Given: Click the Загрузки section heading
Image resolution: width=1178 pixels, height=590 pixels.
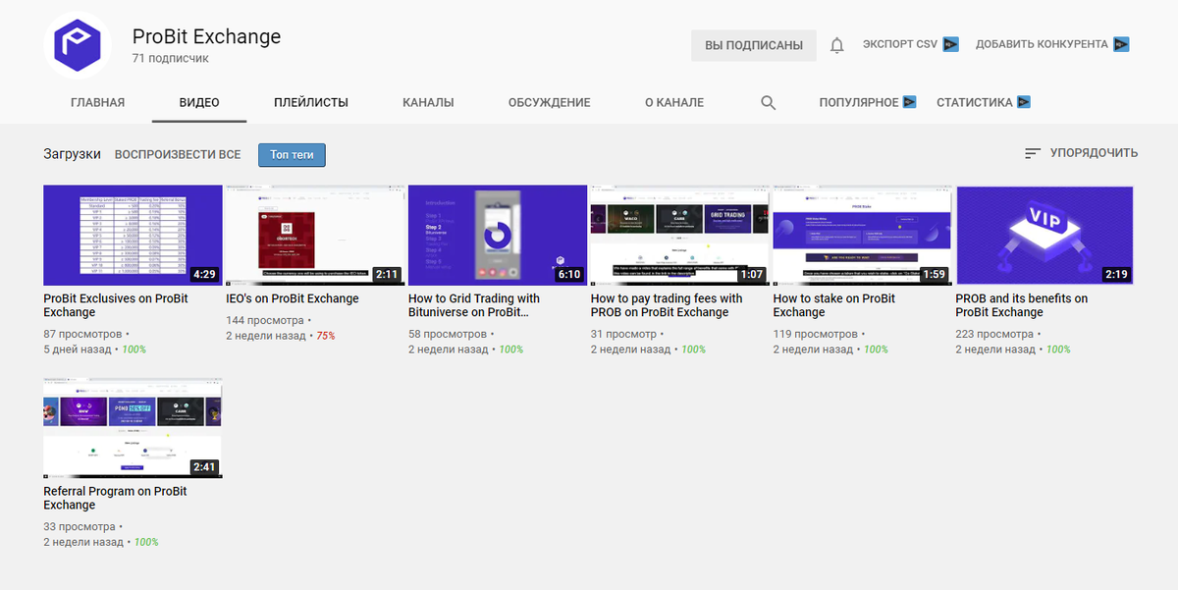Looking at the screenshot, I should [x=72, y=154].
